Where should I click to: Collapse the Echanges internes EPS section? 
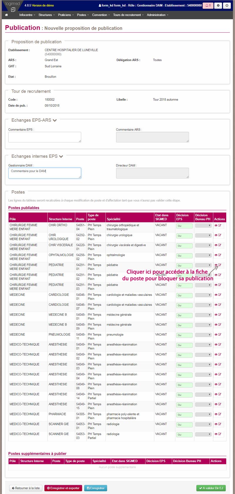pos(61,157)
